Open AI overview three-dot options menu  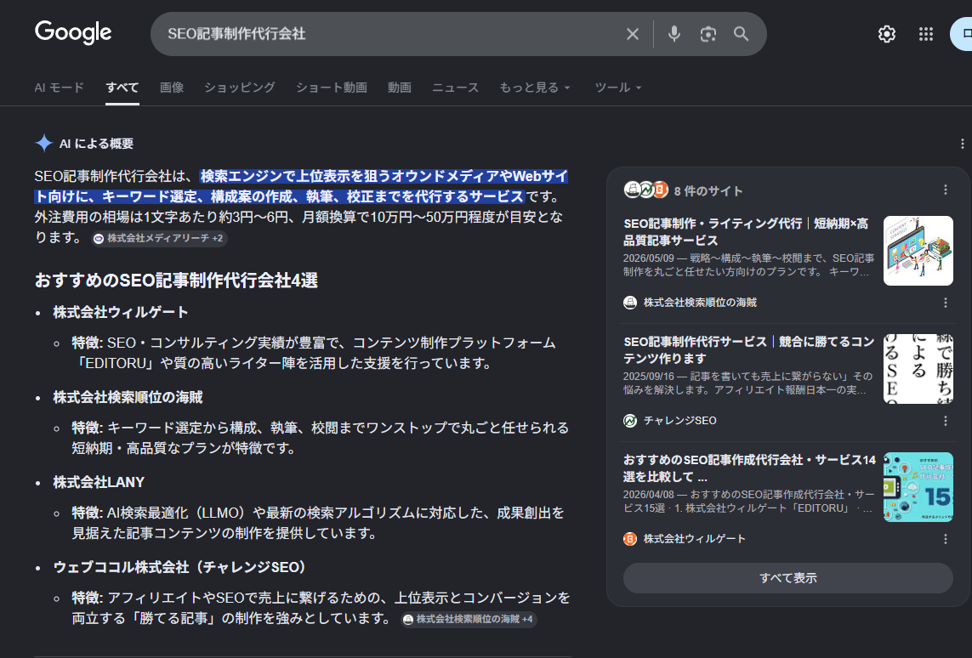tap(962, 144)
